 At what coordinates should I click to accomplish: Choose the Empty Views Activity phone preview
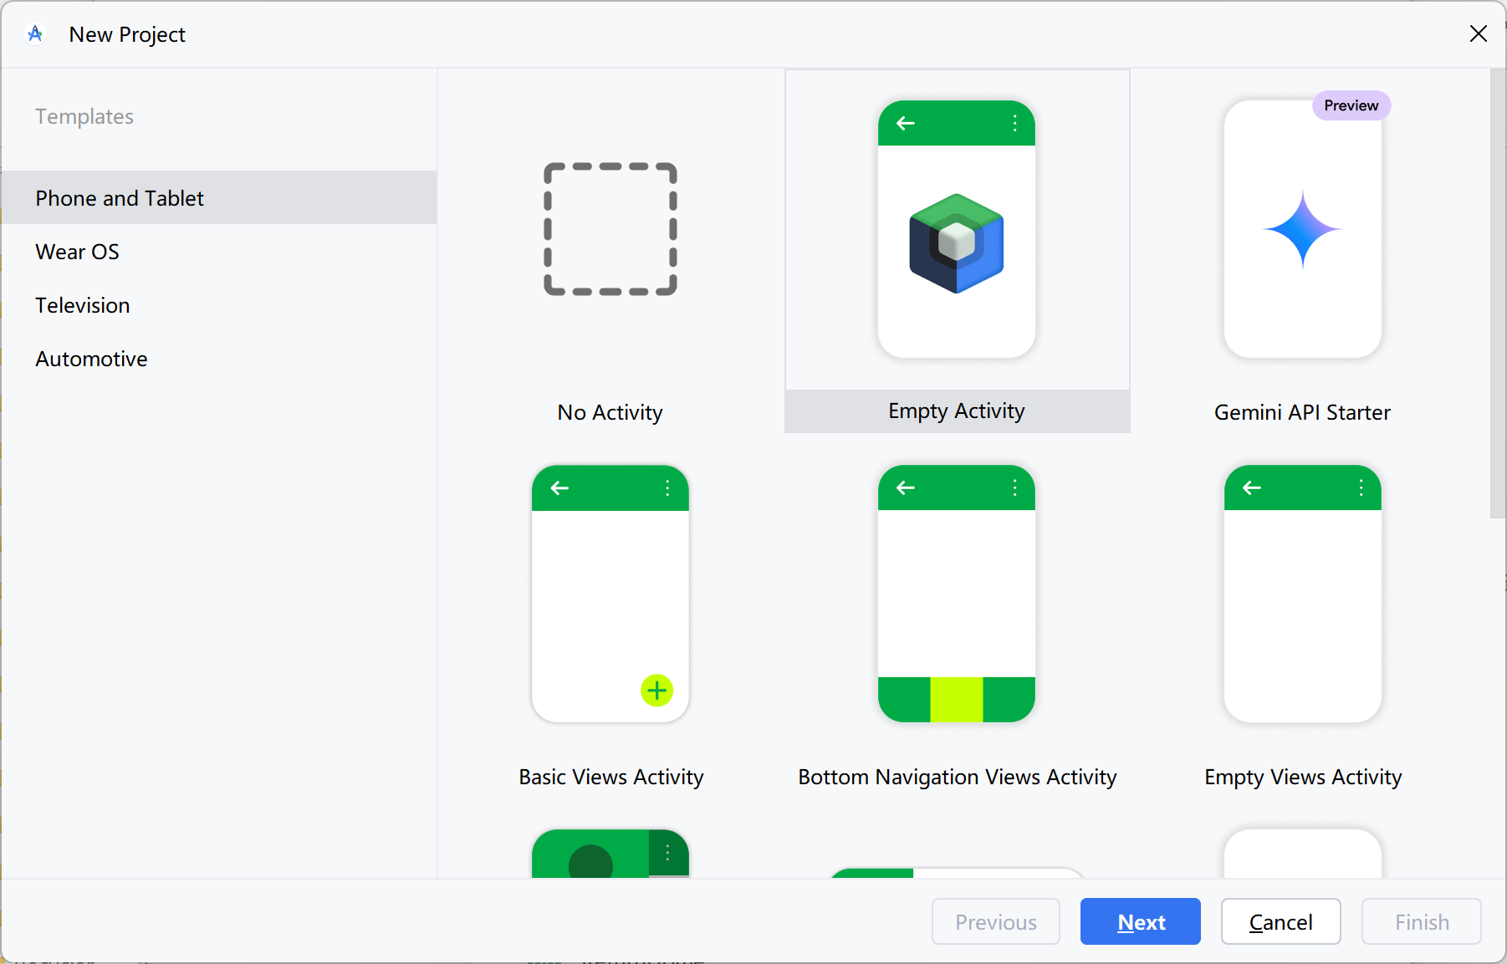click(1303, 594)
